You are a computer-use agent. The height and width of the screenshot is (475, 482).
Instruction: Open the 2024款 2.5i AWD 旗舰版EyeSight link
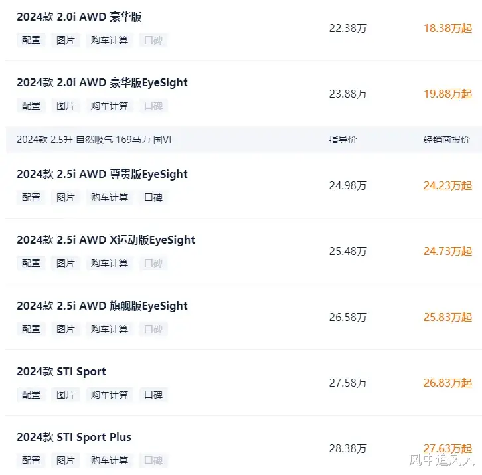click(x=102, y=306)
